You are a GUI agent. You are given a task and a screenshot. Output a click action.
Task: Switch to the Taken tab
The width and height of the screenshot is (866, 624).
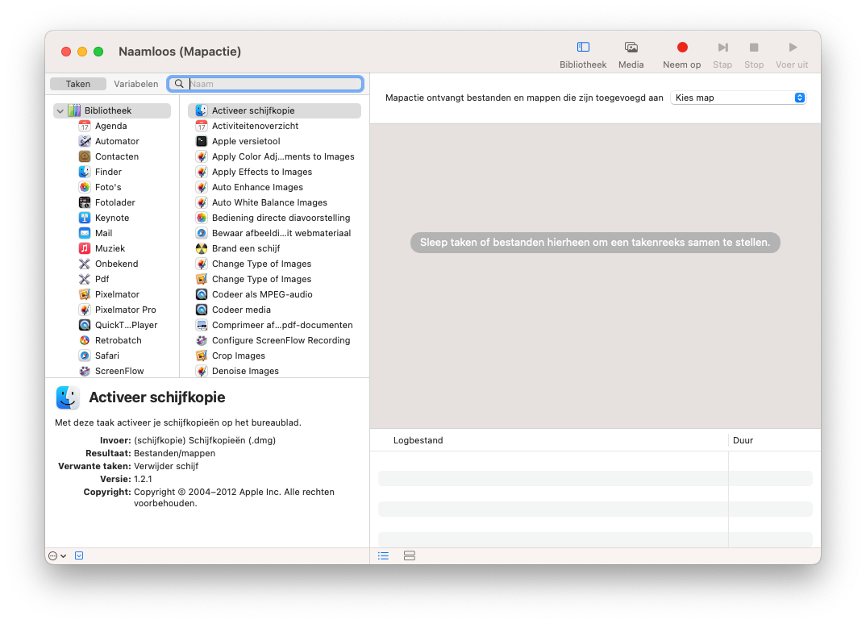pyautogui.click(x=78, y=84)
